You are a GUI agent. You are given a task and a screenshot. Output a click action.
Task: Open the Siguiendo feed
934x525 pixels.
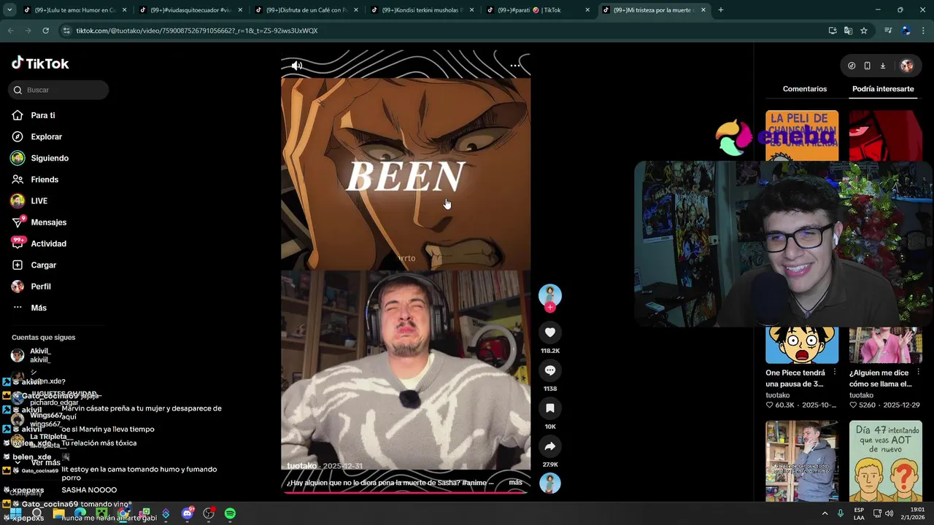coord(40,158)
